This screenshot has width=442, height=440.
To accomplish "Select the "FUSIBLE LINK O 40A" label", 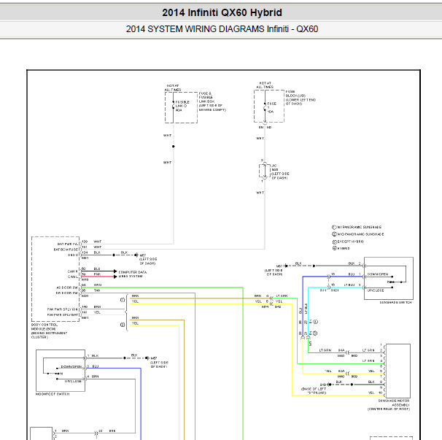I will pos(182,106).
